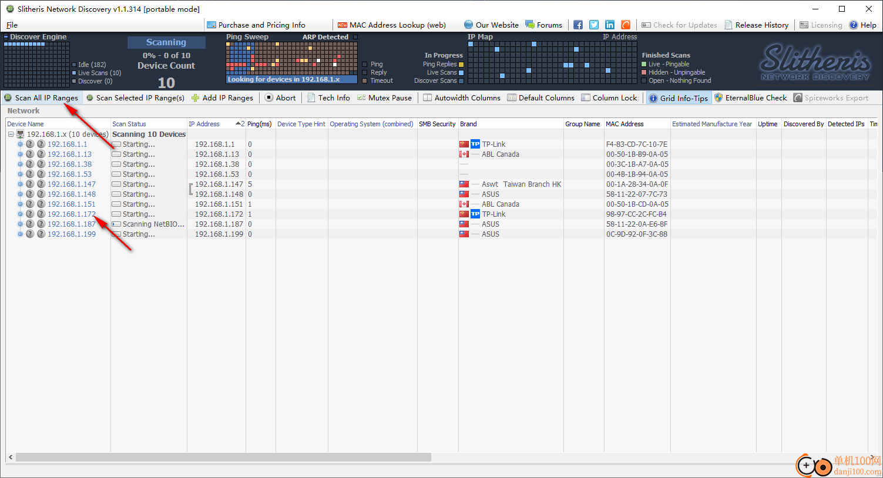Click the flag icon next to Aswt Taiwan Branch
The image size is (883, 478).
click(464, 184)
